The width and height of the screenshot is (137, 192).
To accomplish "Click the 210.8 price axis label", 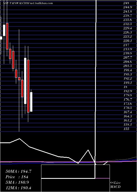I will 127,53.
